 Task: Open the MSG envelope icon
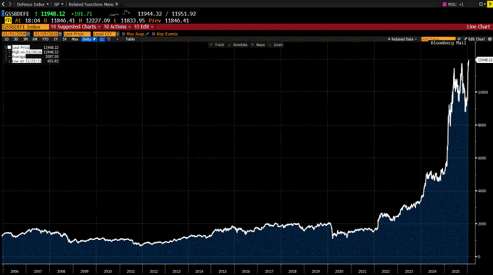click(445, 4)
